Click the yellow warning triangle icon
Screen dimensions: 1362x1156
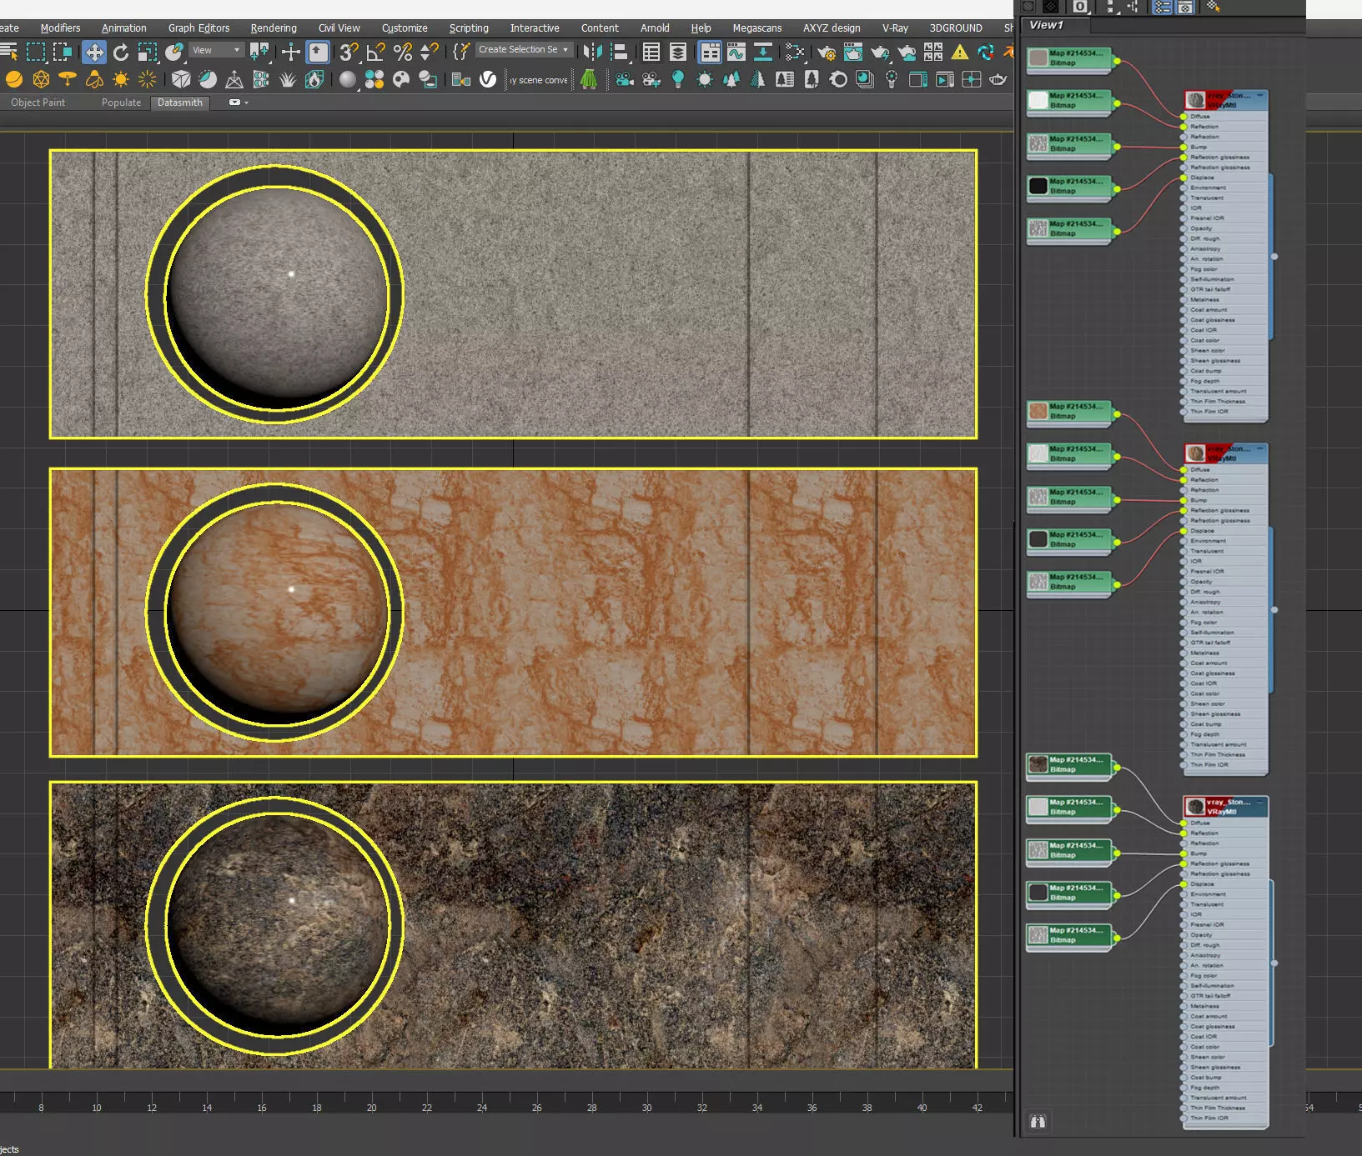[960, 53]
